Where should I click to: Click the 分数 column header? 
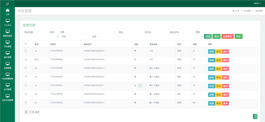click(x=195, y=44)
